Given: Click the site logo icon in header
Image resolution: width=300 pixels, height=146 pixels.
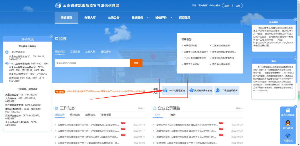Looking at the screenshot, I should pos(58,6).
